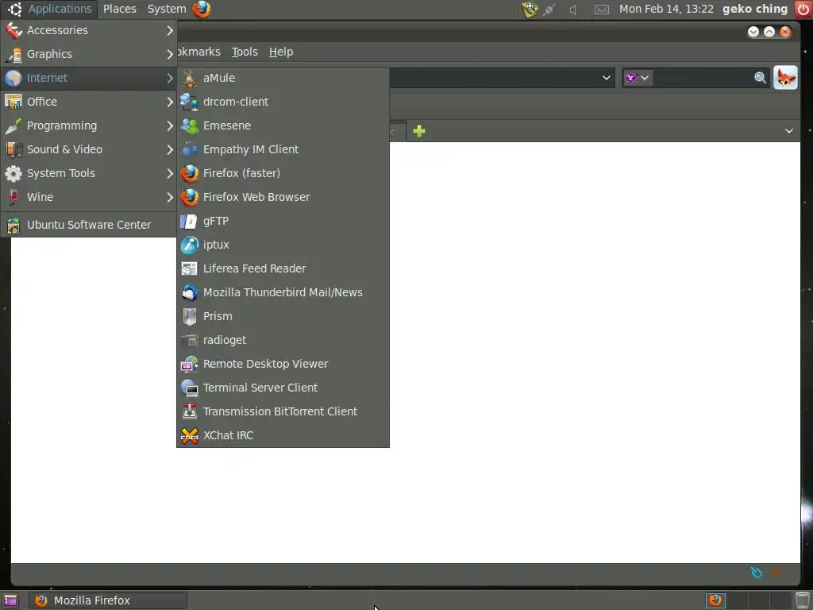This screenshot has width=813, height=610.
Task: Click the show desktop icon in bottom panel
Action: click(x=10, y=600)
